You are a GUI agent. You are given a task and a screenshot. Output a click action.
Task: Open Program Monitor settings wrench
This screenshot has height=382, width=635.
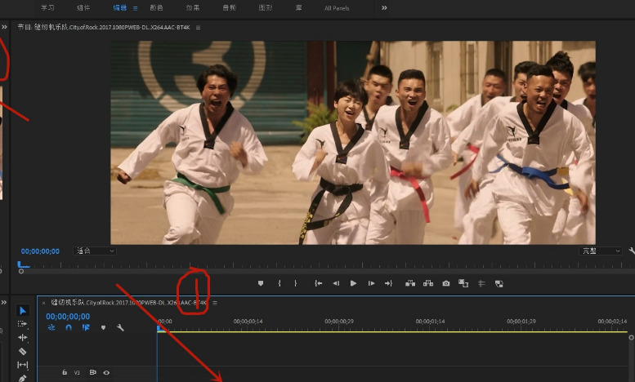(632, 251)
